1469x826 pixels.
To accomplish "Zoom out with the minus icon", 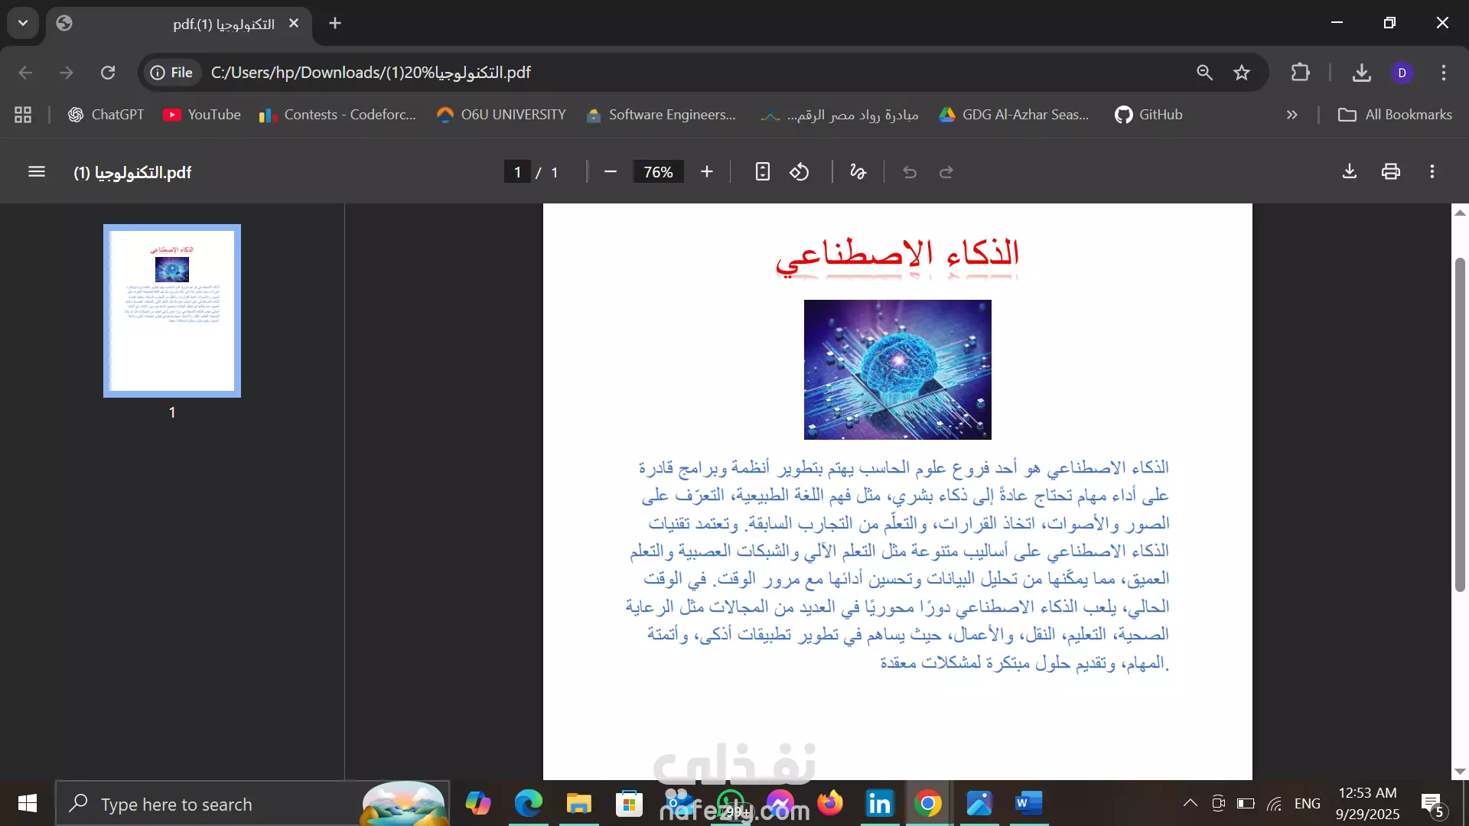I will tap(611, 172).
